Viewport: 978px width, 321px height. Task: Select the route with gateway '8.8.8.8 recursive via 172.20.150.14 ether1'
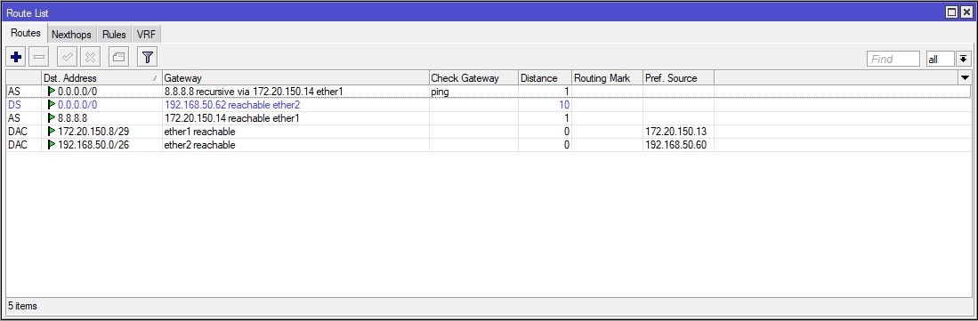(x=489, y=92)
